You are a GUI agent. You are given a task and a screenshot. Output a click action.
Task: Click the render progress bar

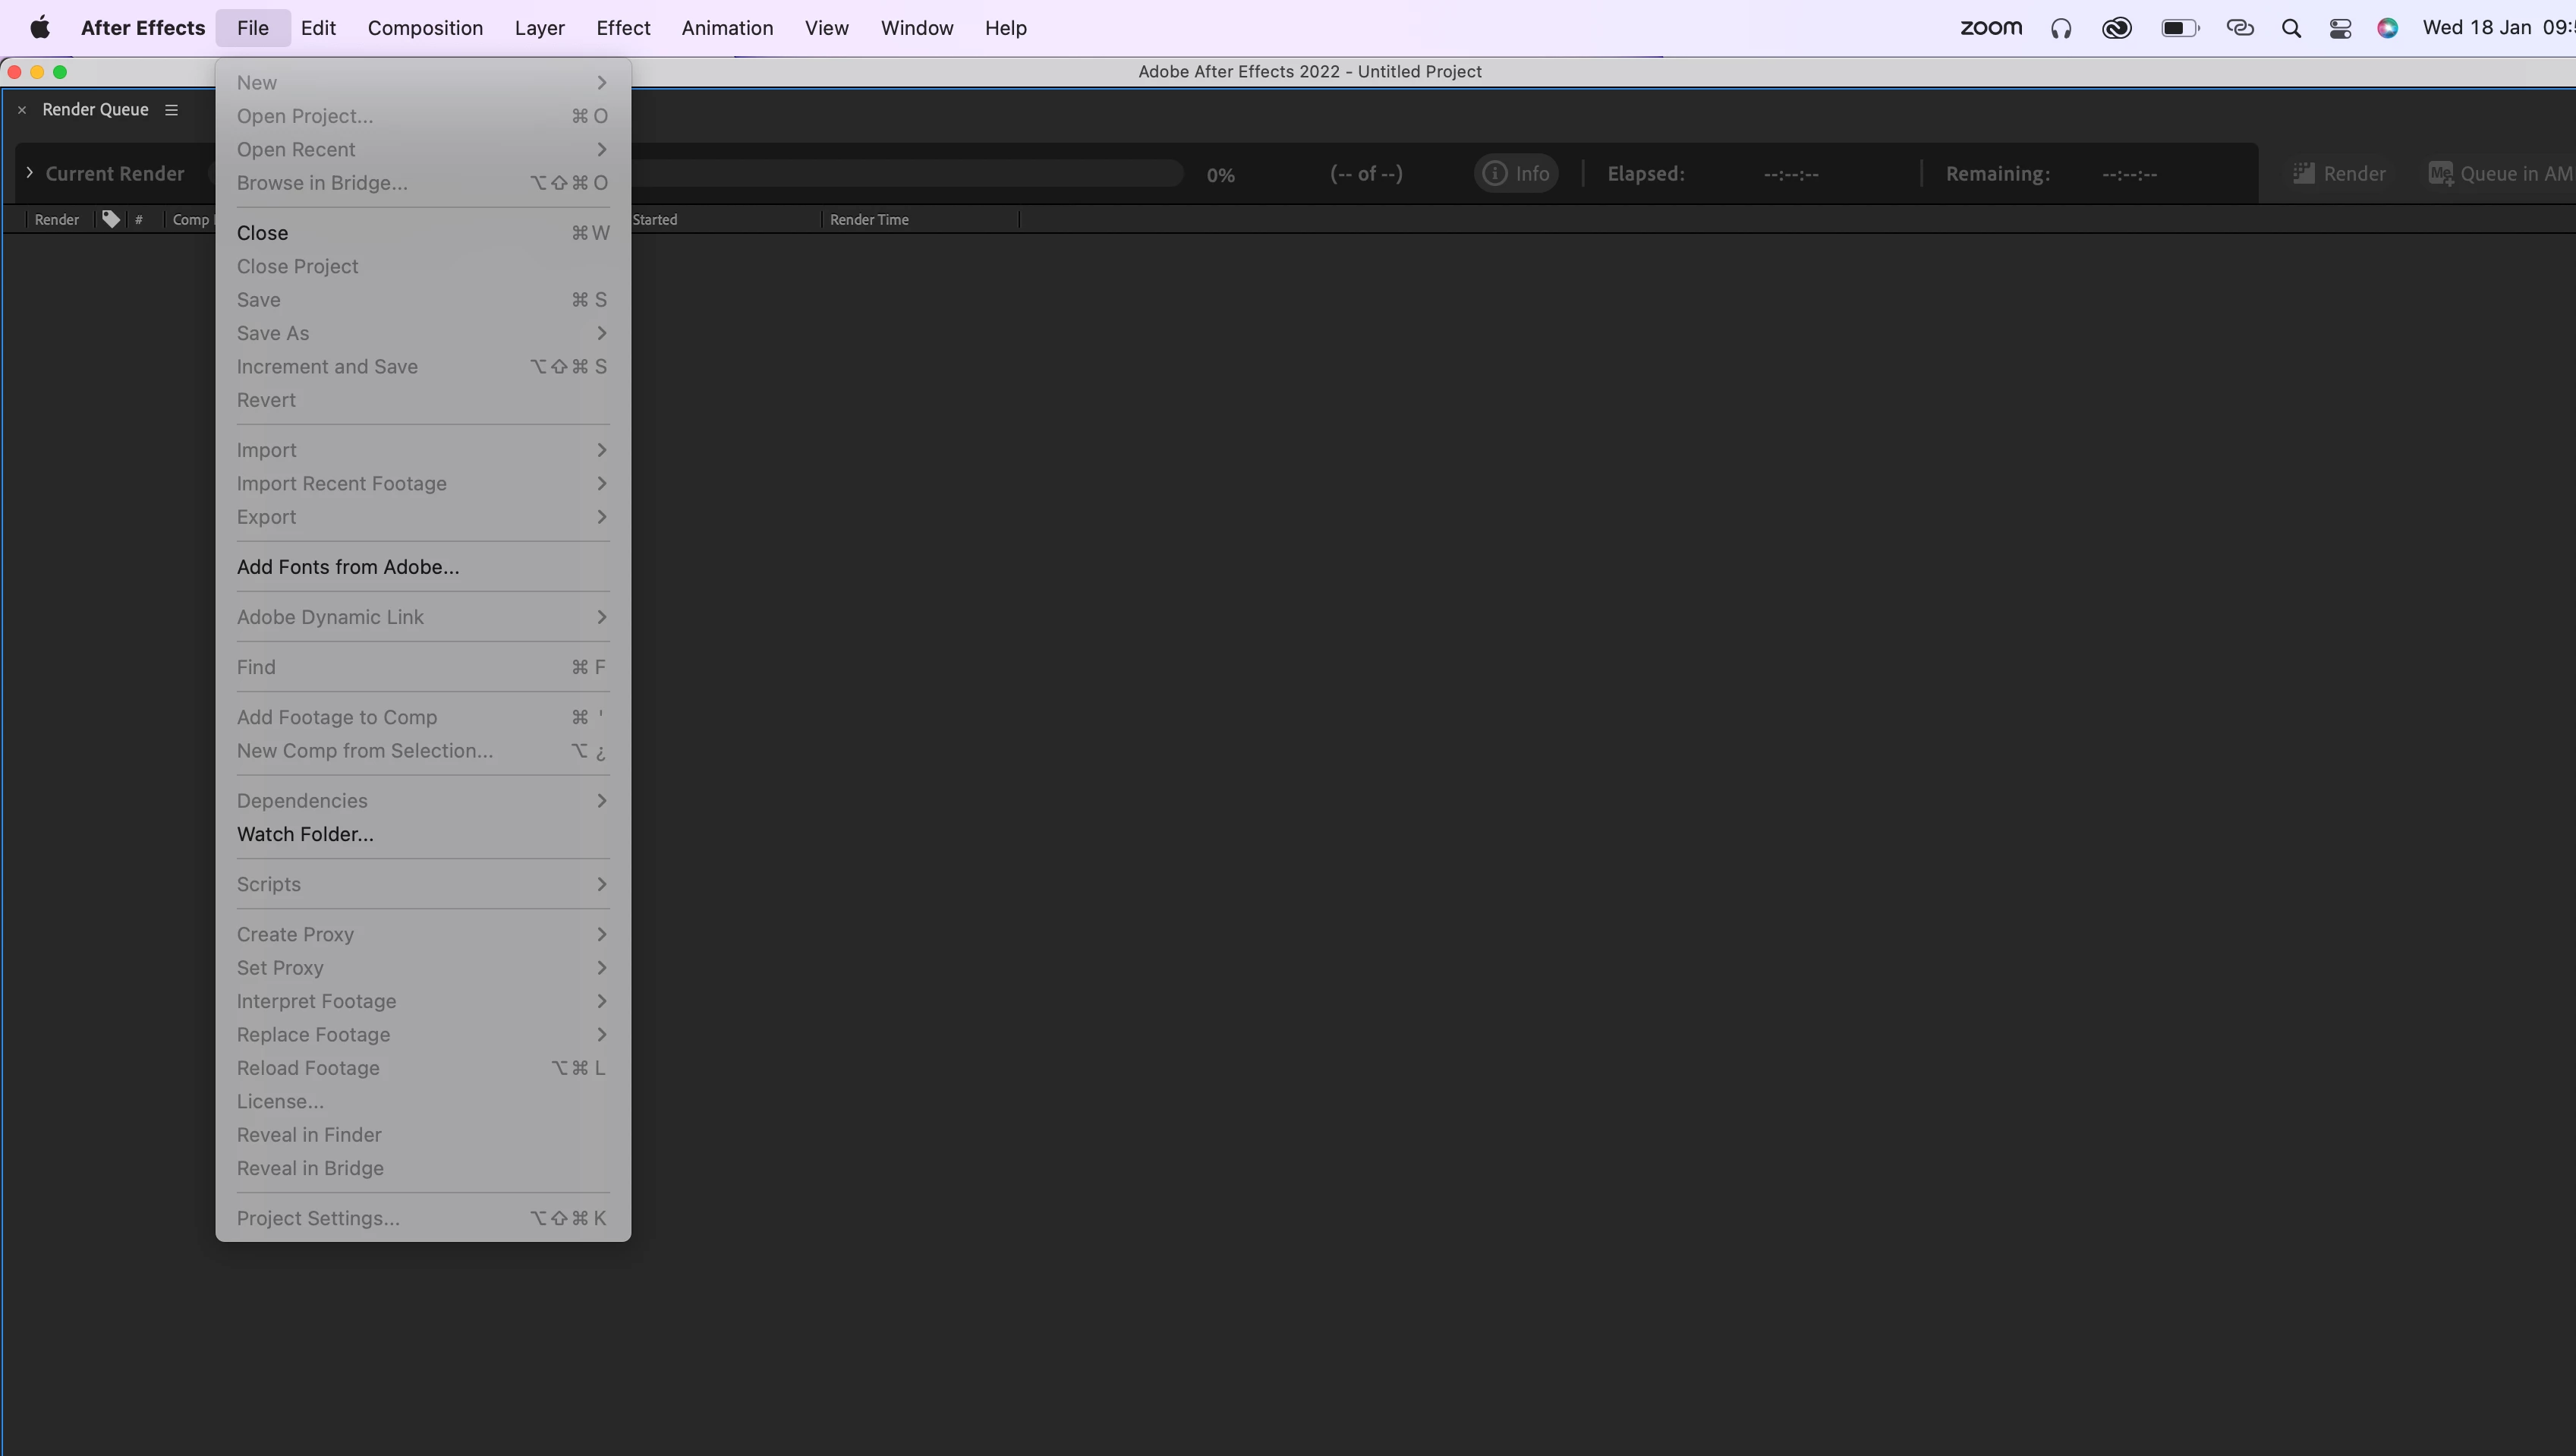point(900,173)
